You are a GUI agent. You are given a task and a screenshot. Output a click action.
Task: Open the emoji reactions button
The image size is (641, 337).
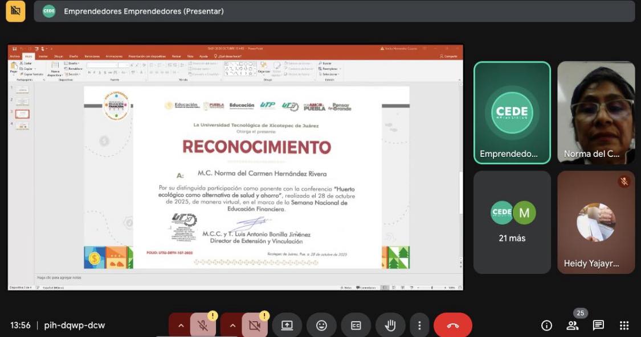tap(322, 325)
